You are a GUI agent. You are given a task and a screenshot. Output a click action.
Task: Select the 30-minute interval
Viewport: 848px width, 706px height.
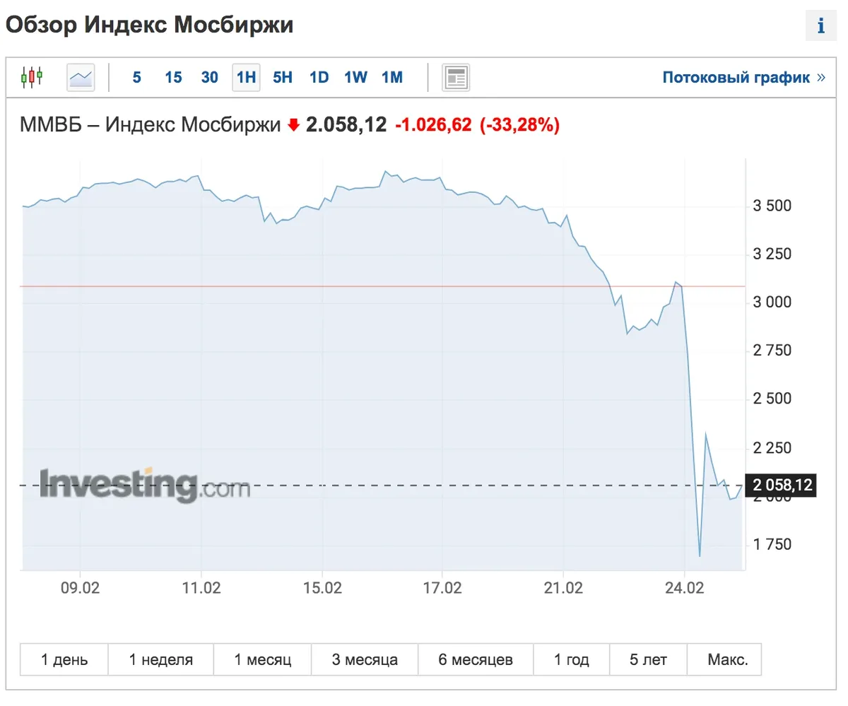(210, 78)
